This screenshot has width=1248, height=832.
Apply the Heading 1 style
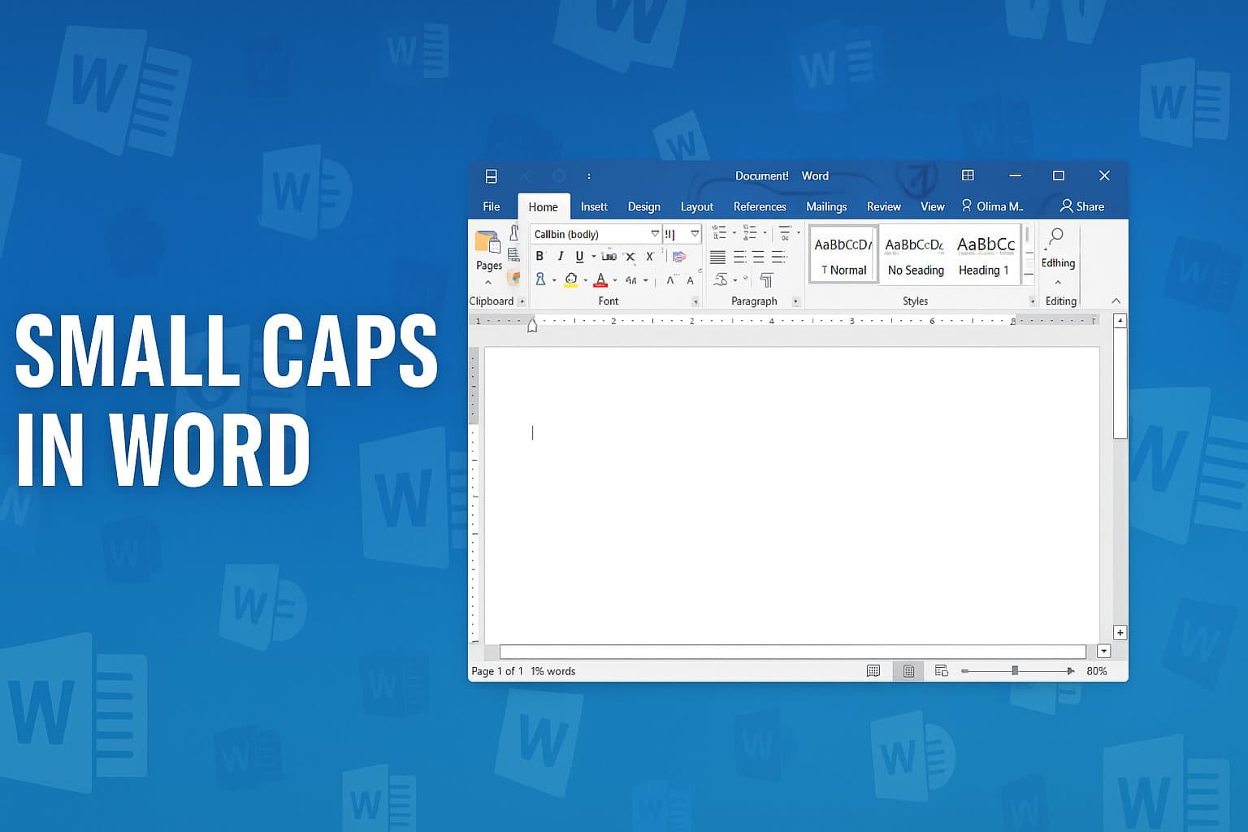(x=984, y=255)
